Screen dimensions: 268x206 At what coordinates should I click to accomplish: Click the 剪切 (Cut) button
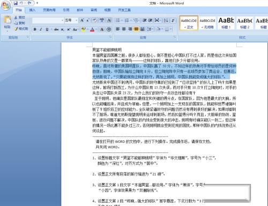20,17
